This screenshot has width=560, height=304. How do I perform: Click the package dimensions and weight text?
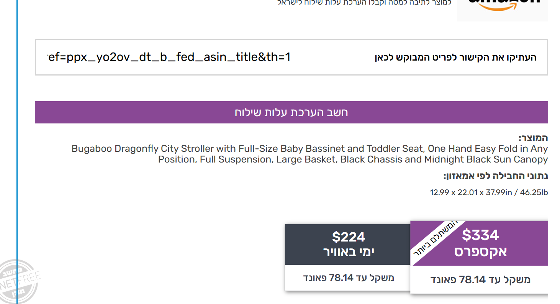pyautogui.click(x=489, y=192)
